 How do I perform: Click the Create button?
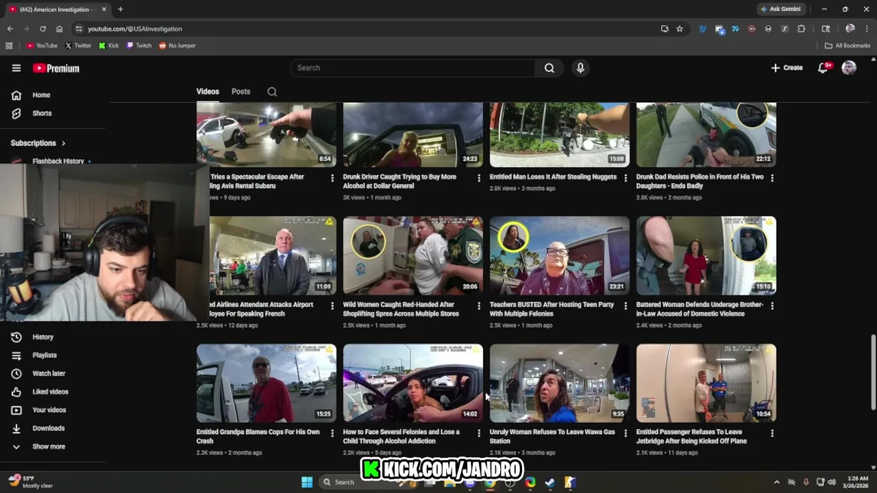tap(787, 68)
